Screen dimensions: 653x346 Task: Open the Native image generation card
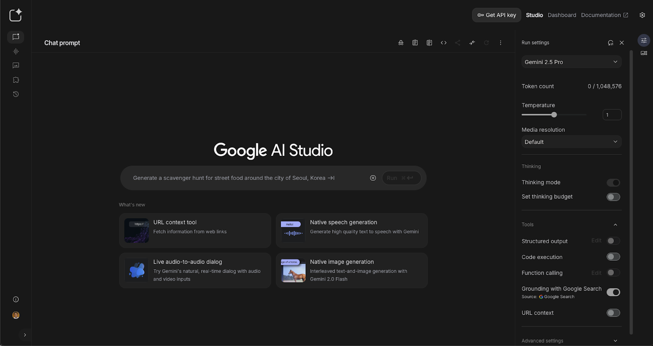[352, 271]
